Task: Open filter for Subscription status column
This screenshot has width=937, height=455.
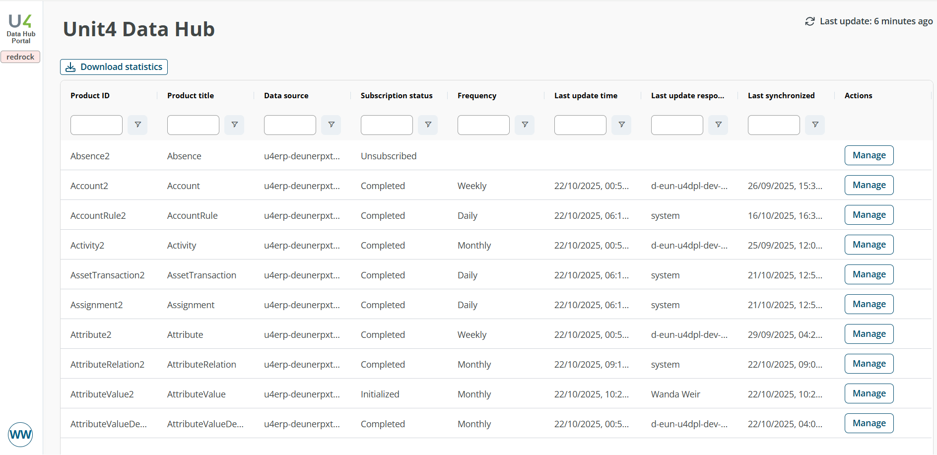Action: 428,125
